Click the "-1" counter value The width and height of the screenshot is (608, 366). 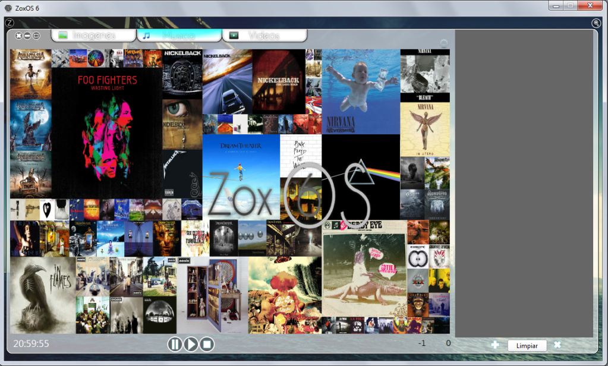421,343
